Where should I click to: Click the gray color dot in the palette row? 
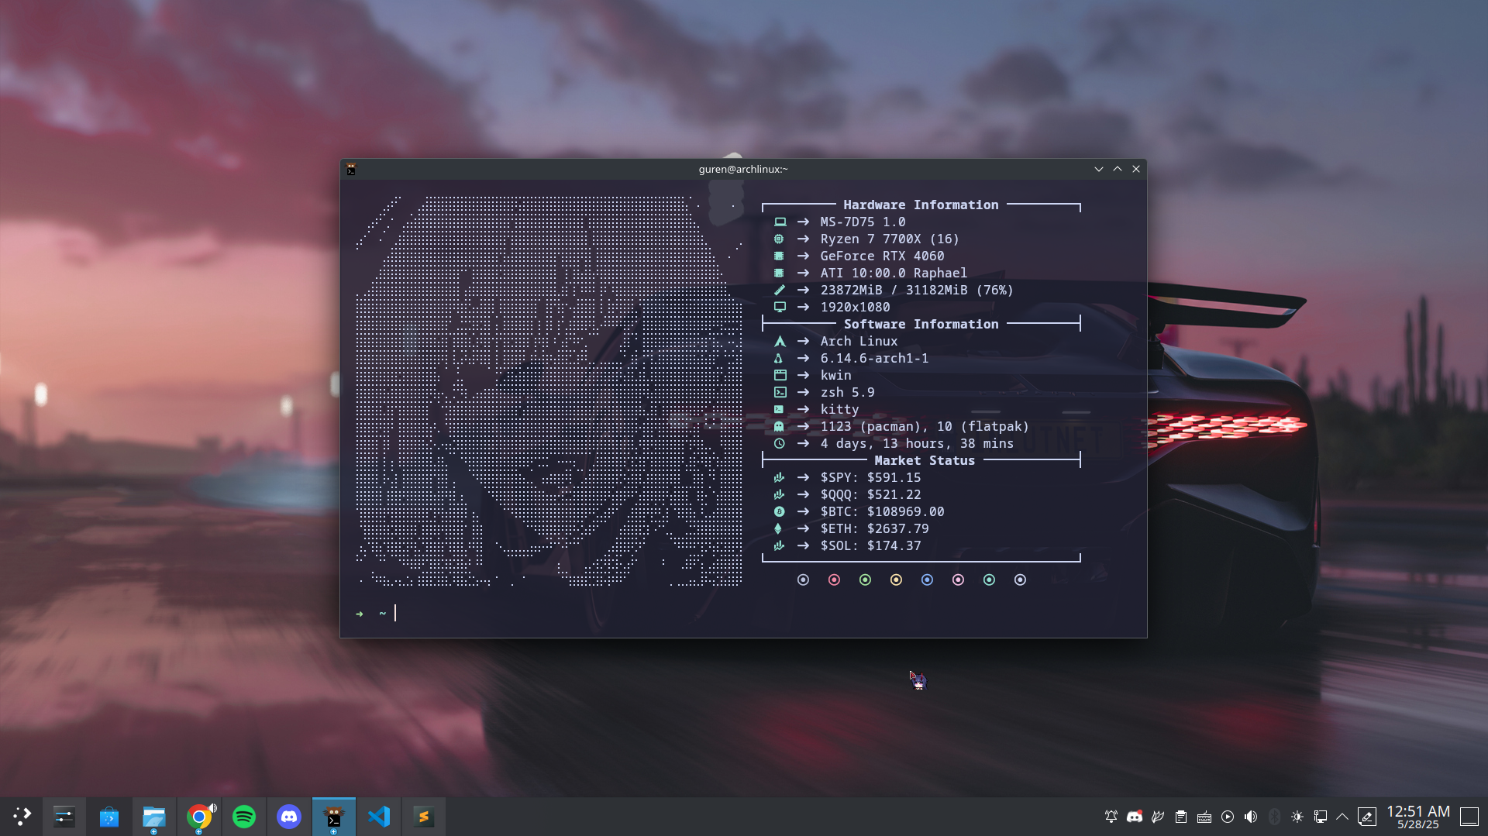click(x=803, y=580)
